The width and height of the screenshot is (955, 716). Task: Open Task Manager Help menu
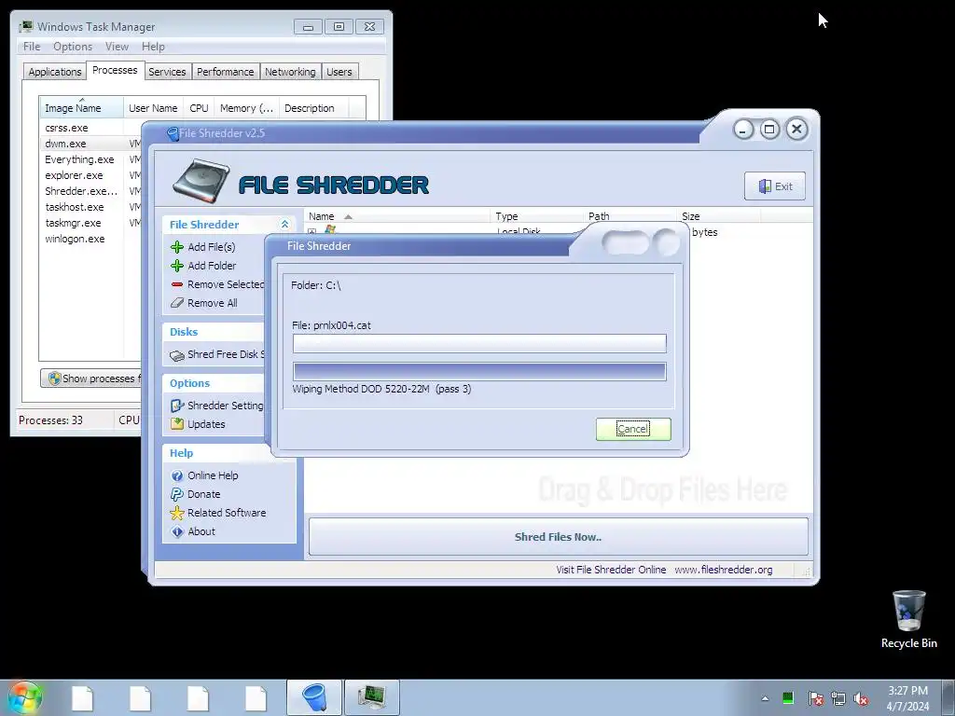tap(153, 47)
